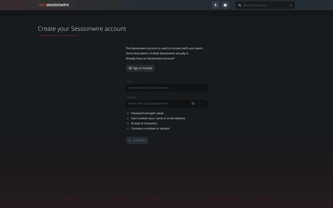The width and height of the screenshot is (333, 208).
Task: Click the download icon in the header
Action: (215, 5)
